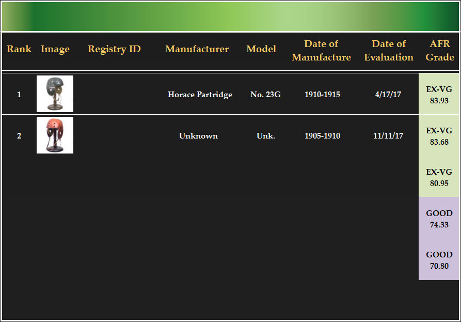Image resolution: width=461 pixels, height=322 pixels.
Task: Click the 1905-1910 manufacture date
Action: coord(322,136)
